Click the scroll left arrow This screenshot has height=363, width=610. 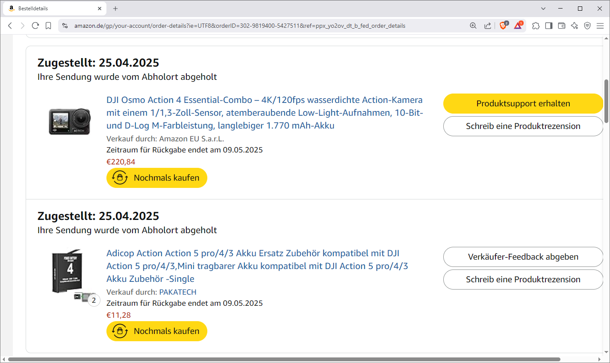[x=3, y=360]
